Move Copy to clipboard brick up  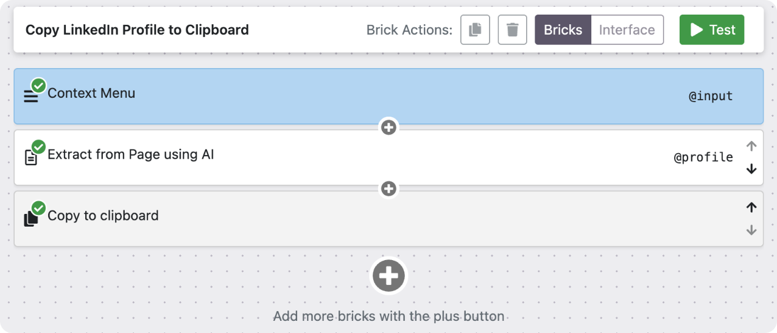point(751,207)
